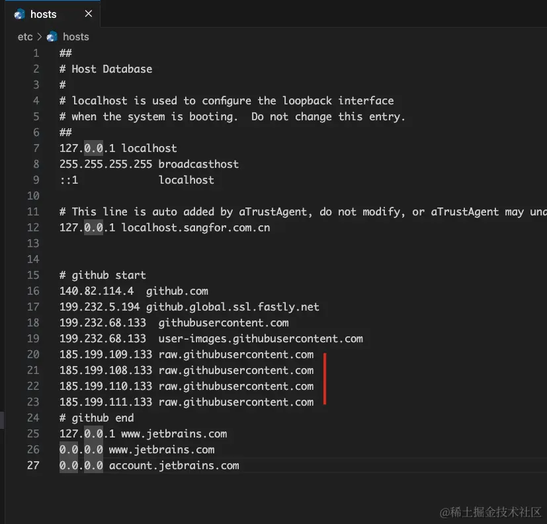Click the 185.199.109.133 IP address
This screenshot has height=524, width=547.
[x=106, y=354]
